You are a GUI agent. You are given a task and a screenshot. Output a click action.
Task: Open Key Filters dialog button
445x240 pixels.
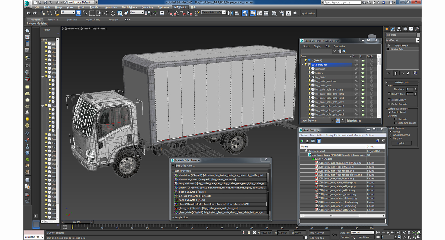tap(365, 237)
